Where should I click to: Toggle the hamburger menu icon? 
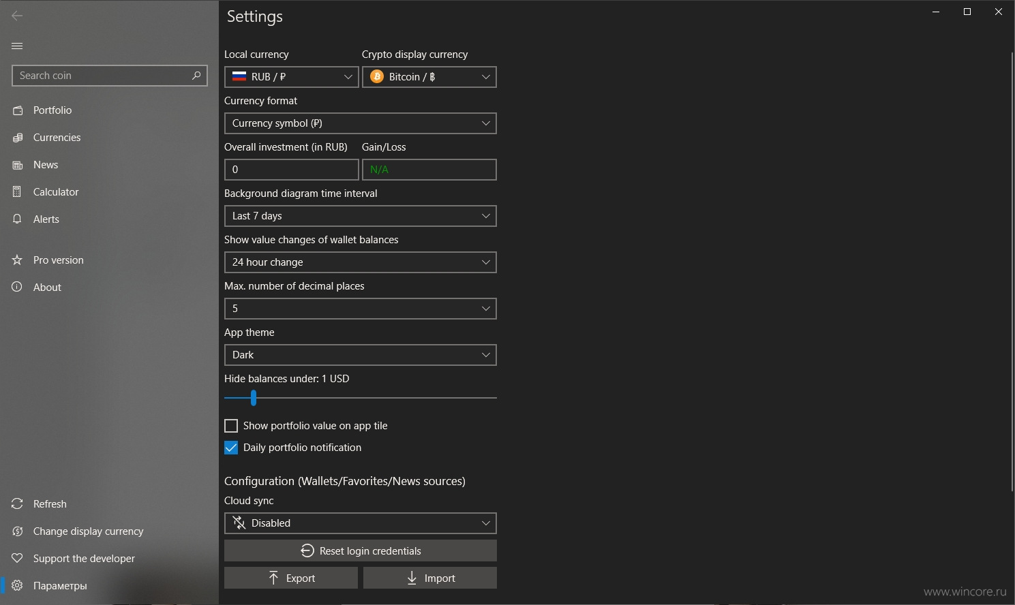(x=17, y=46)
